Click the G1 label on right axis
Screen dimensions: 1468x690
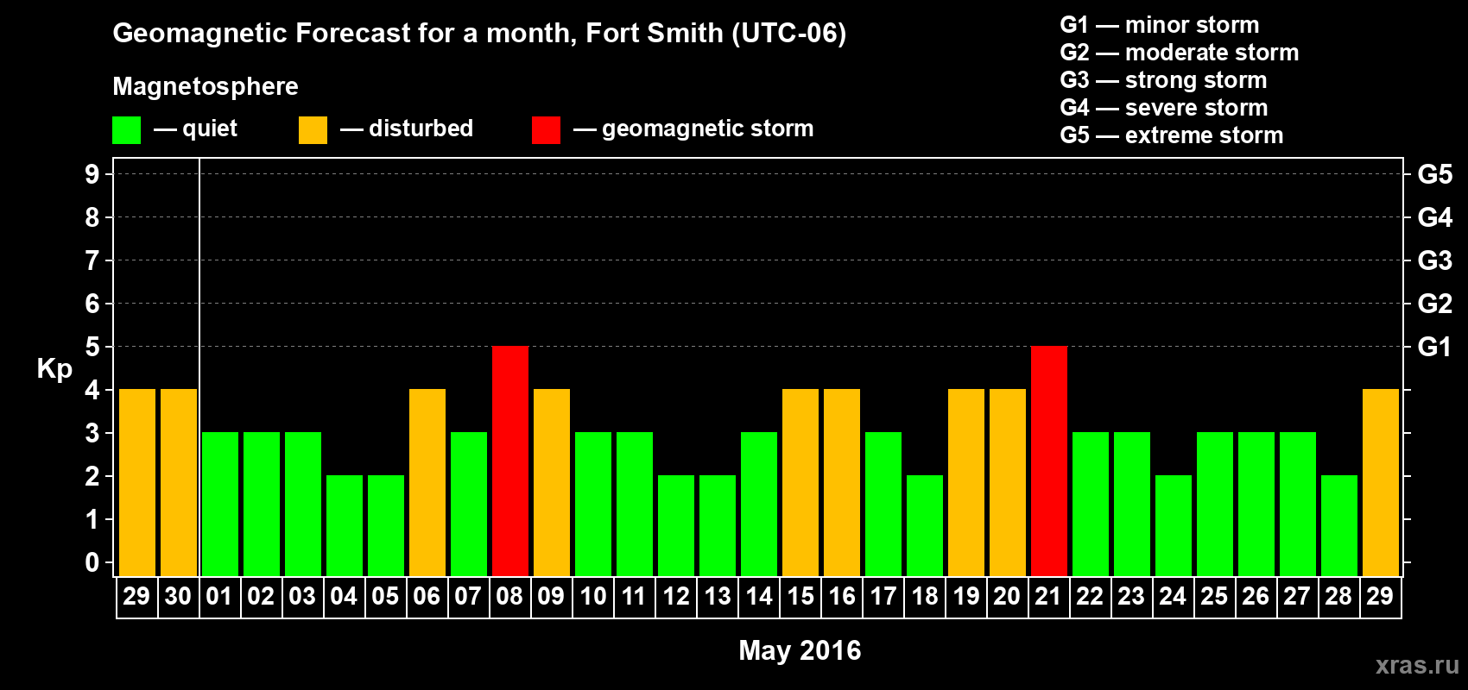1435,347
